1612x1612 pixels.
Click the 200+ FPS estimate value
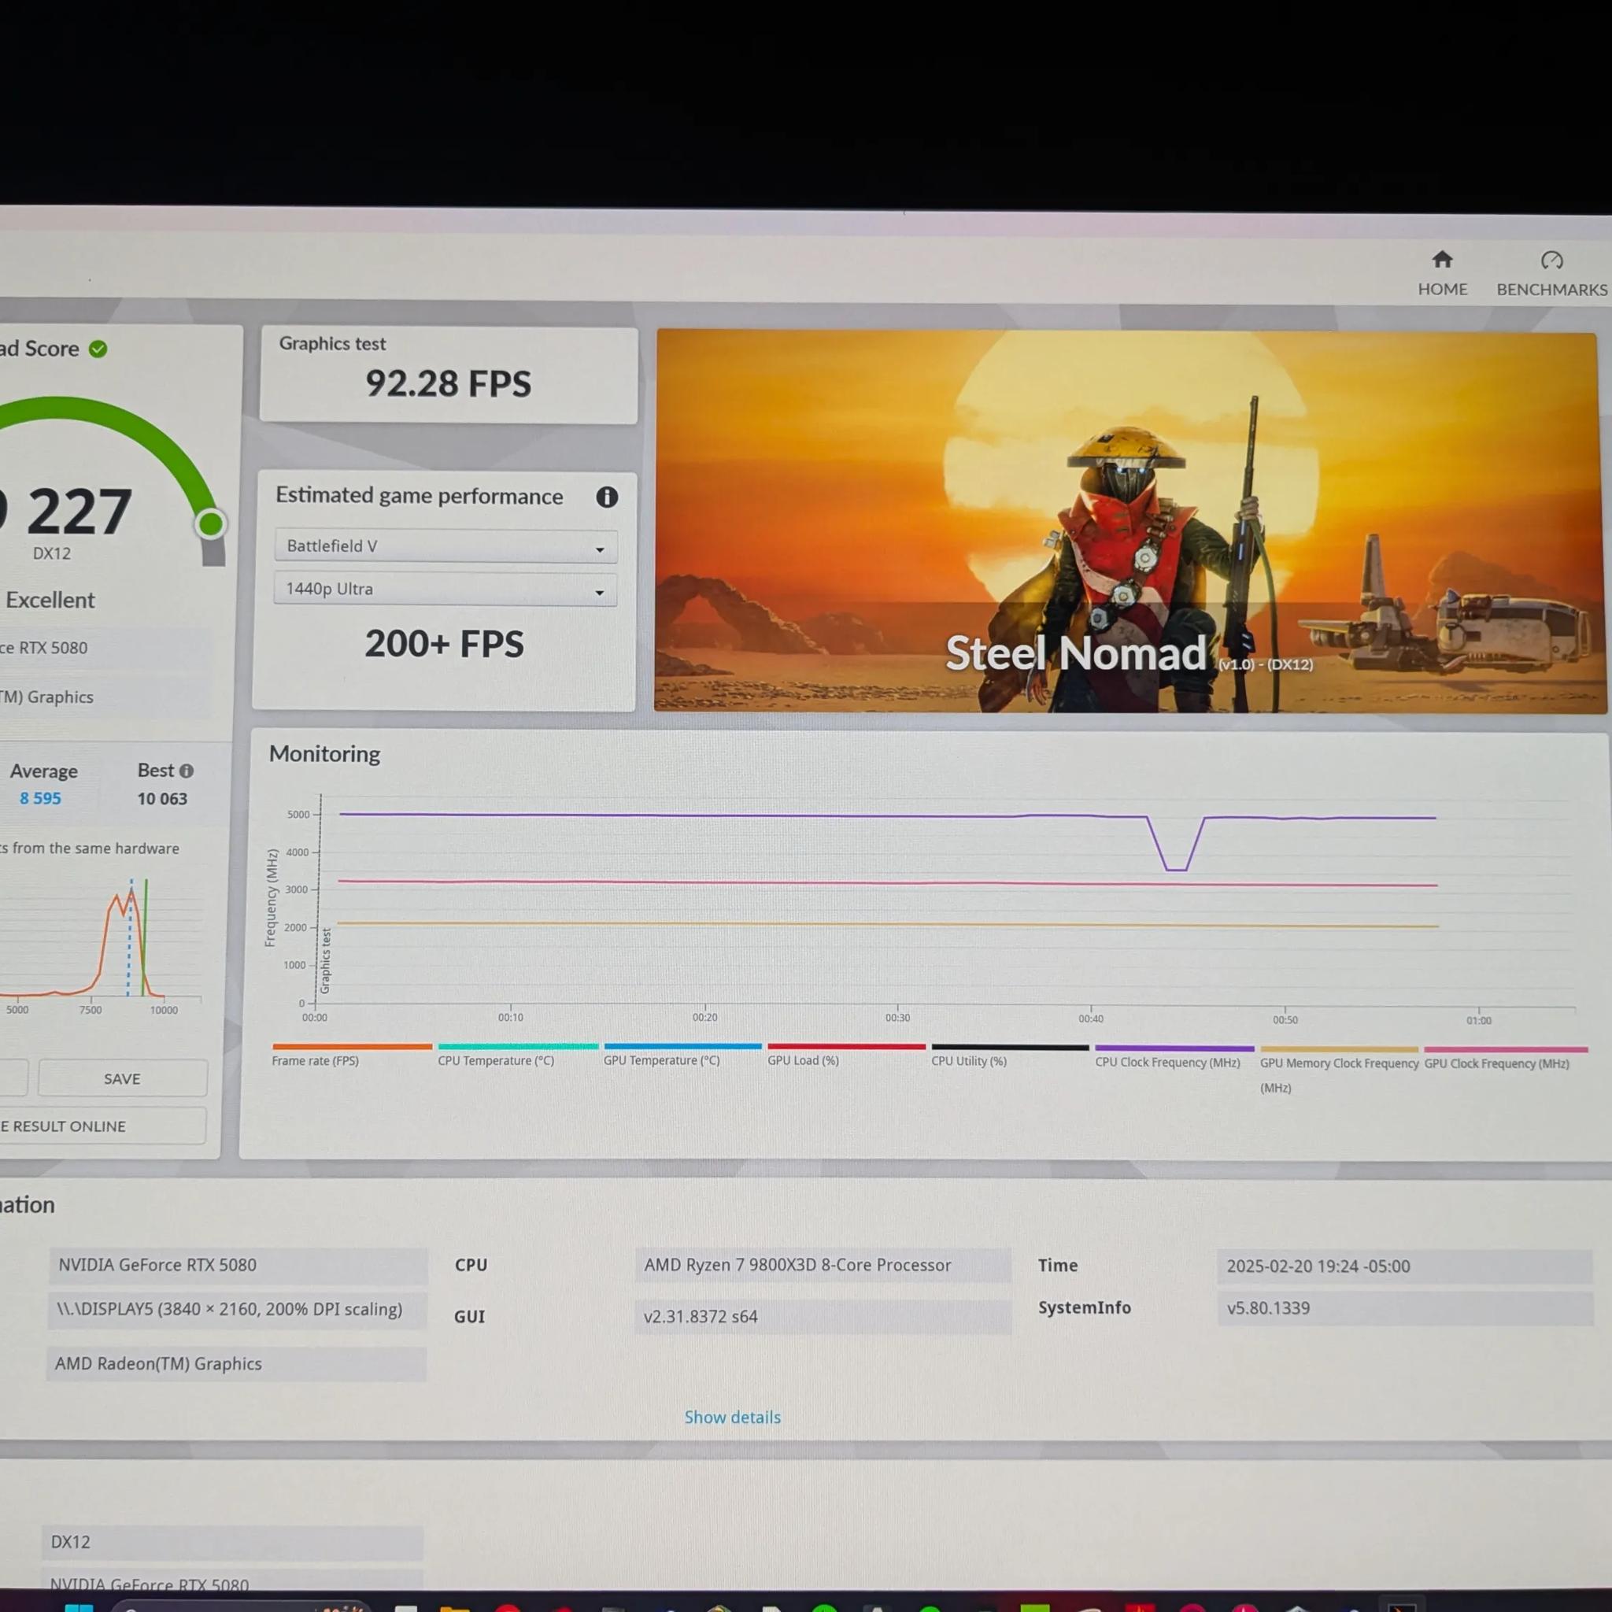tap(444, 644)
